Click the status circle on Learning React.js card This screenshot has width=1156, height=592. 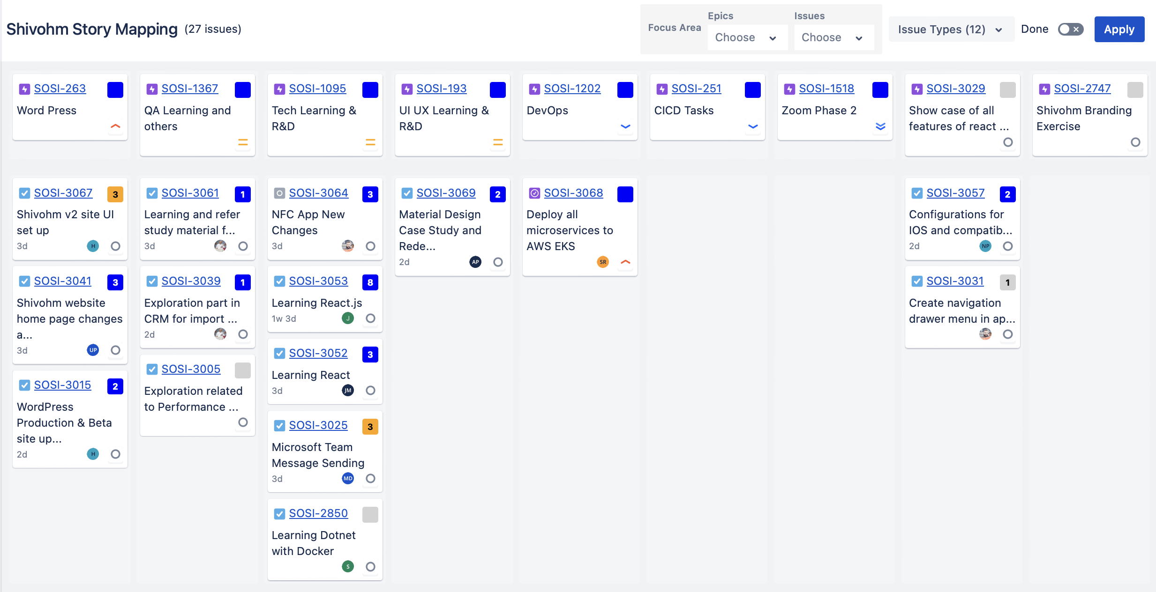coord(370,318)
